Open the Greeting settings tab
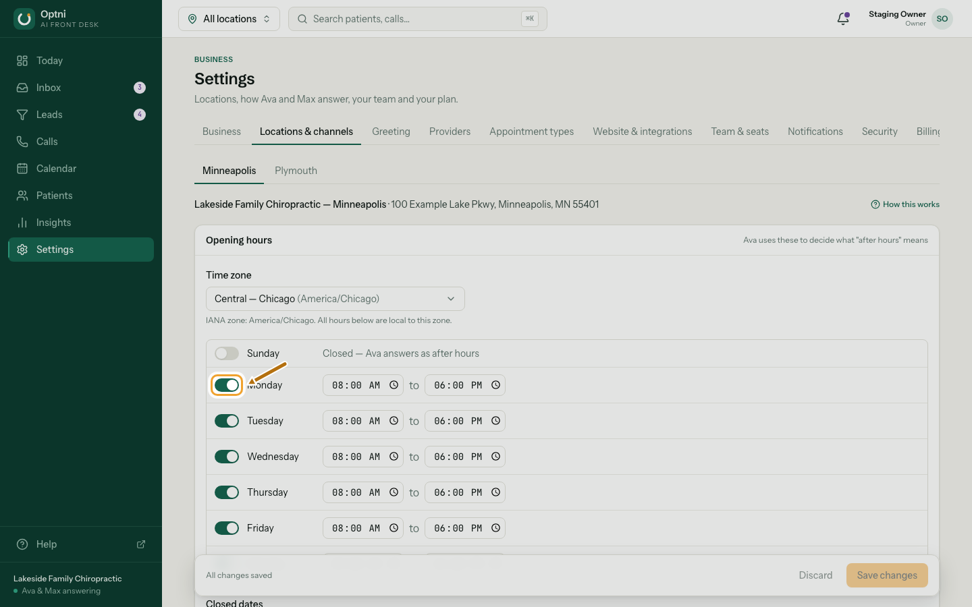972x607 pixels. 391,132
